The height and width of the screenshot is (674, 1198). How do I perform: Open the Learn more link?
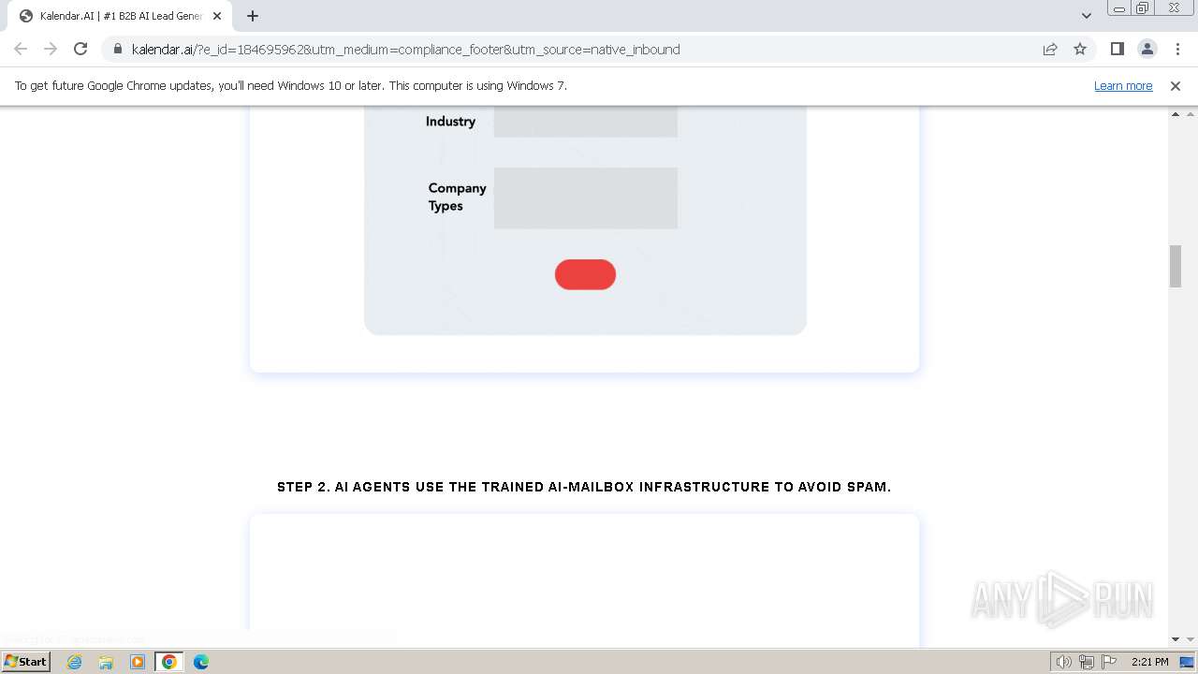pyautogui.click(x=1123, y=86)
